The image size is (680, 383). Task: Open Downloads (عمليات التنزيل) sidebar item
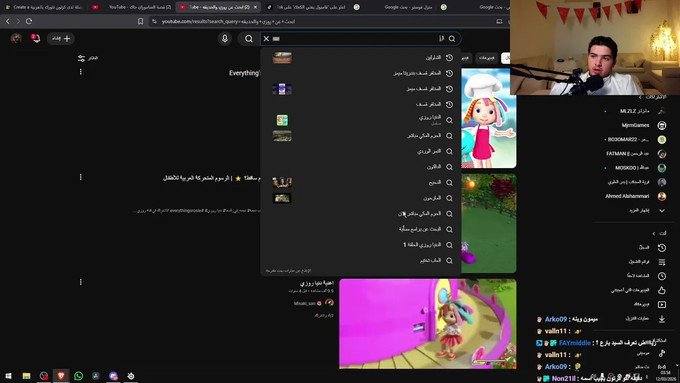pos(645,319)
